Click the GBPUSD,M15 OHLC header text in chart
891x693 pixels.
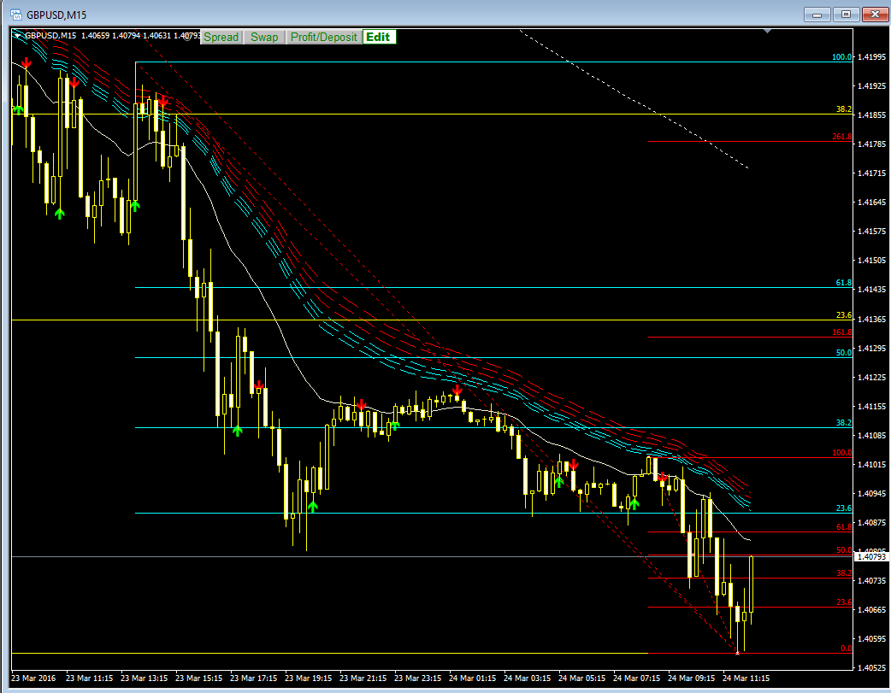click(112, 36)
